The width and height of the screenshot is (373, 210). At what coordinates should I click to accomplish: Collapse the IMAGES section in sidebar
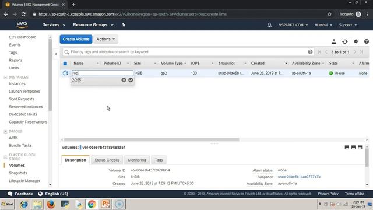(x=5, y=131)
